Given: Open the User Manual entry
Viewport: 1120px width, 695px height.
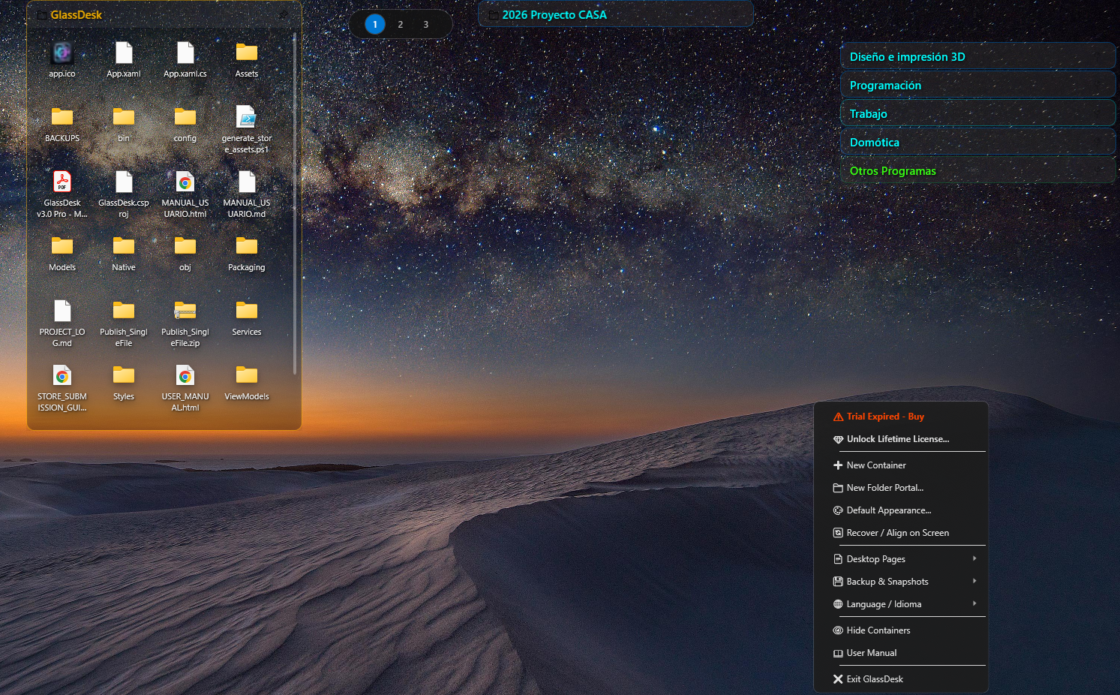Looking at the screenshot, I should tap(900, 653).
